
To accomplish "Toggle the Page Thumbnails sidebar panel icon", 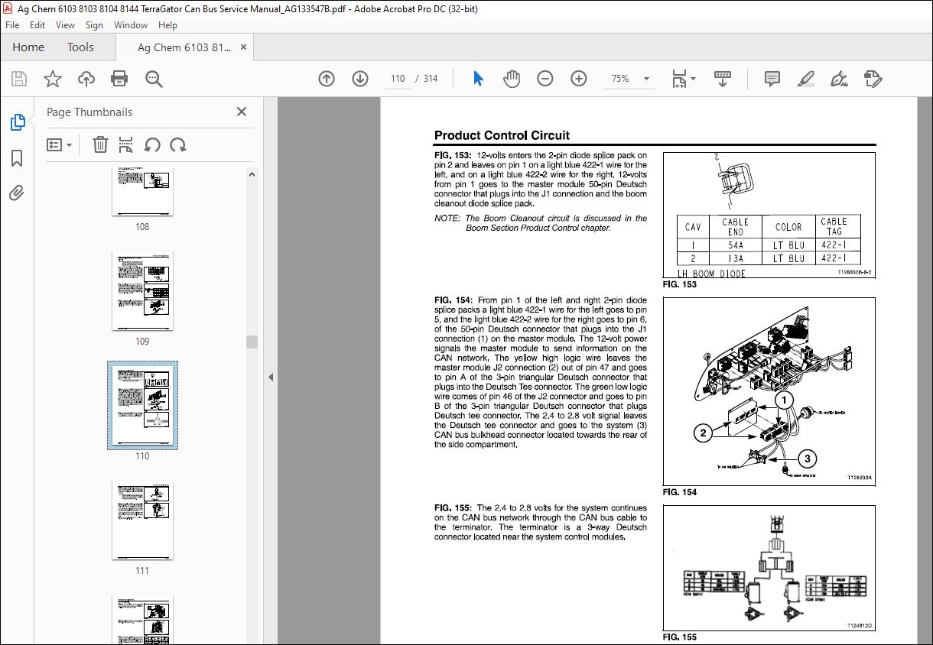I will click(x=17, y=122).
